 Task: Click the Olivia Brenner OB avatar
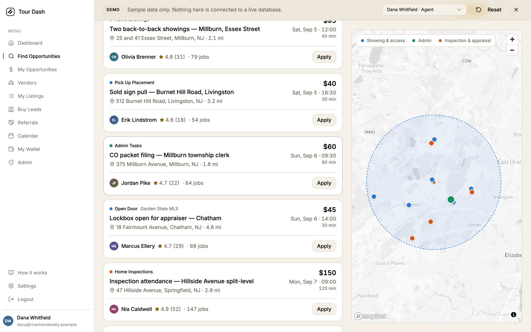tap(114, 57)
